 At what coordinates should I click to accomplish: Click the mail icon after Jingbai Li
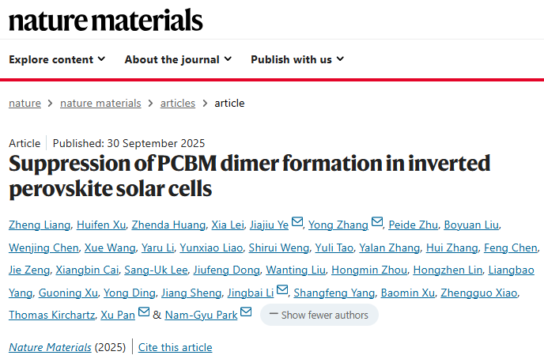point(282,292)
